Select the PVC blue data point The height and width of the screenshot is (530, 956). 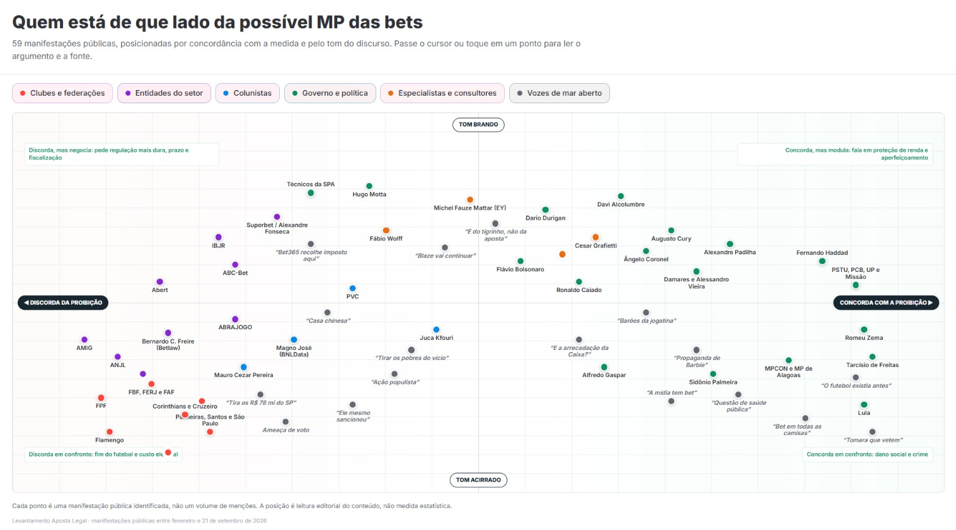[352, 288]
